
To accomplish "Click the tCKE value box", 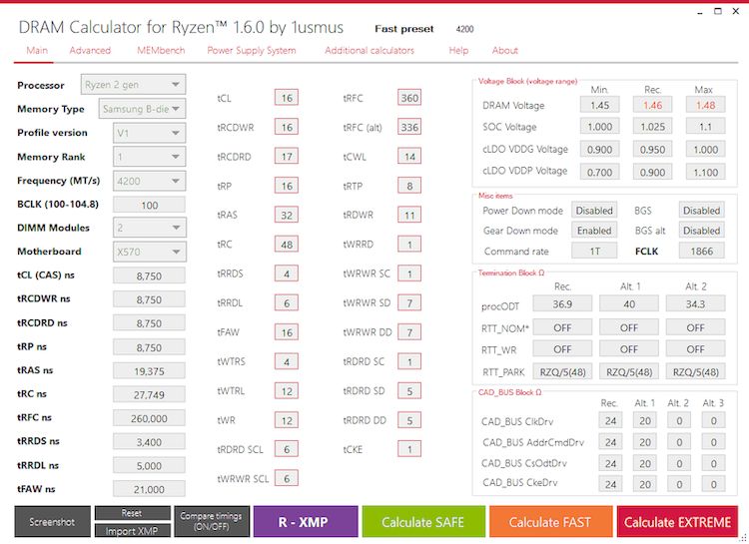I will (x=409, y=449).
